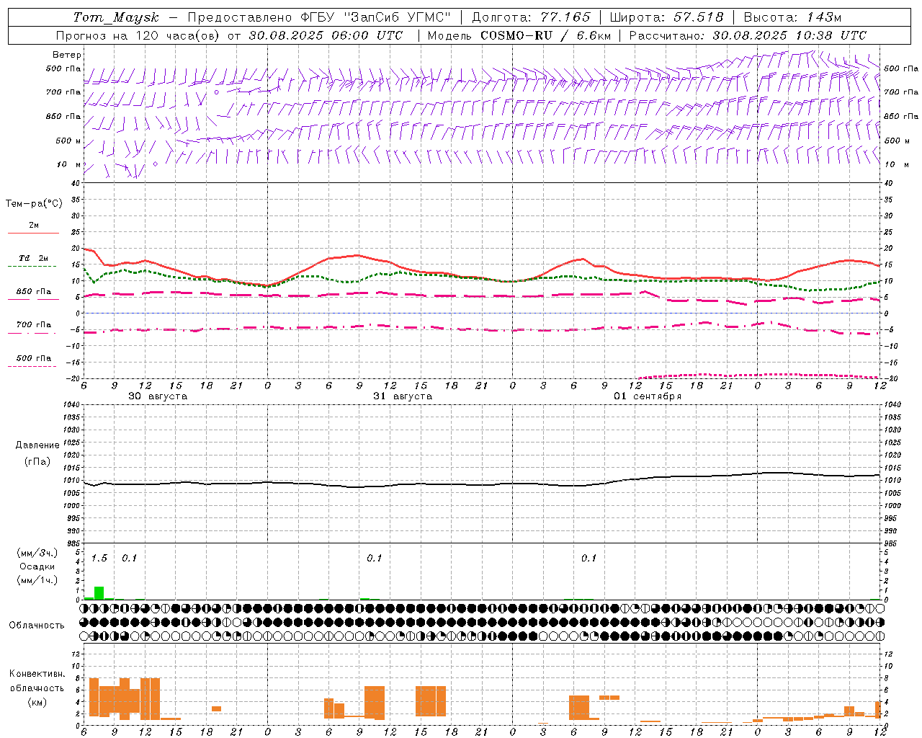Select the (мм/3ч.) precipitation unit label
Screen dimensions: 922x738
[x=37, y=553]
